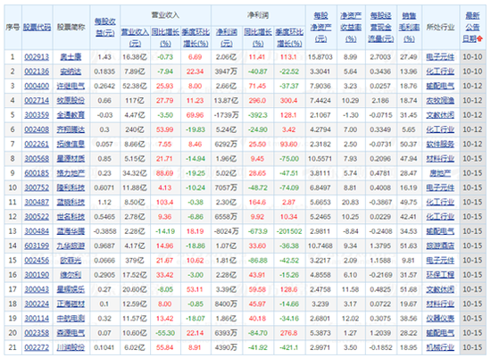Screen dimensions: 491x358
Task: Sort by 季度环比增长(%) under 净利润
Action: pyautogui.click(x=289, y=37)
